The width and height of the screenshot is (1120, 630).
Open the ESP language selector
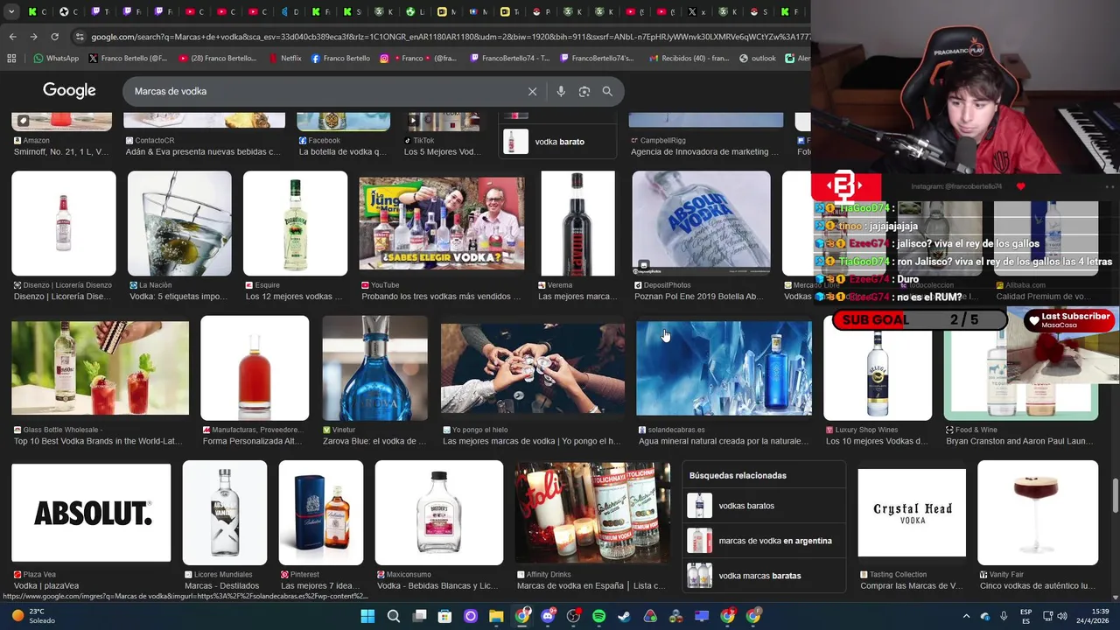pos(1025,616)
